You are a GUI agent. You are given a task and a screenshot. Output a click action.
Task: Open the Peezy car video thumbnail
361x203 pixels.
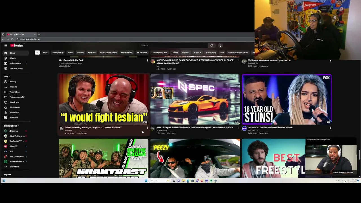point(195,158)
